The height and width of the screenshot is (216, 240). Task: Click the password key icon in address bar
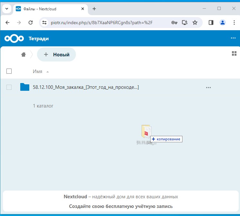[x=174, y=23]
